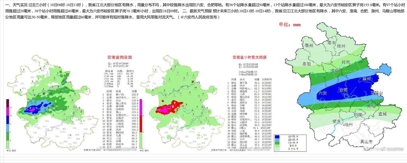Select the 马鞍山 label on forecast map

[377, 93]
